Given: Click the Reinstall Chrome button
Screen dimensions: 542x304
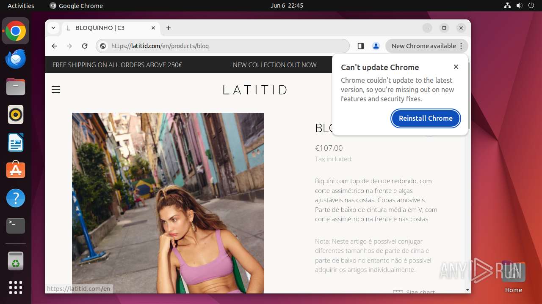Looking at the screenshot, I should tap(426, 118).
